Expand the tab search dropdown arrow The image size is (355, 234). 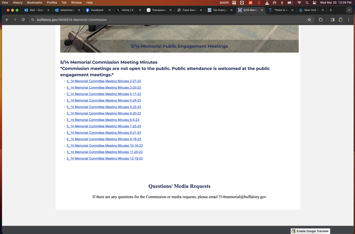(x=349, y=10)
